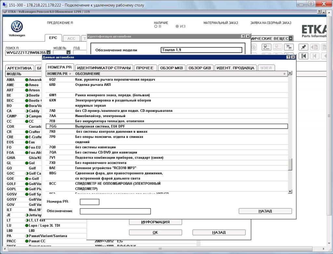
Task: Click the PR list scroll-down arrow
Action: [290, 191]
